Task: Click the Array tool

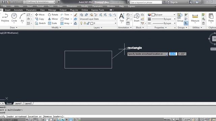Action: coord(65,23)
